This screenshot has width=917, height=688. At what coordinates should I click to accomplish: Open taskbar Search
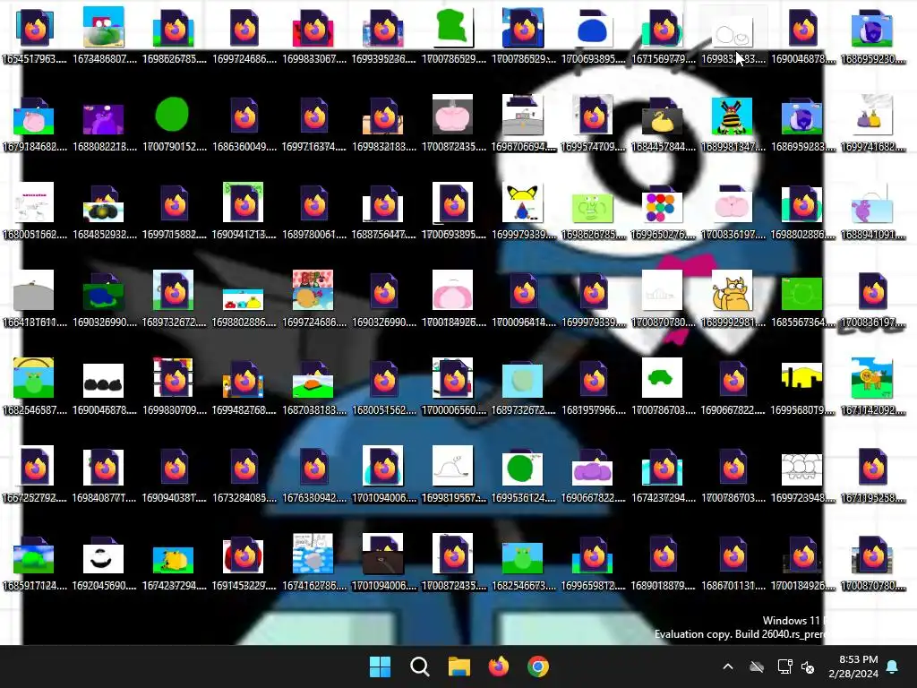[419, 666]
